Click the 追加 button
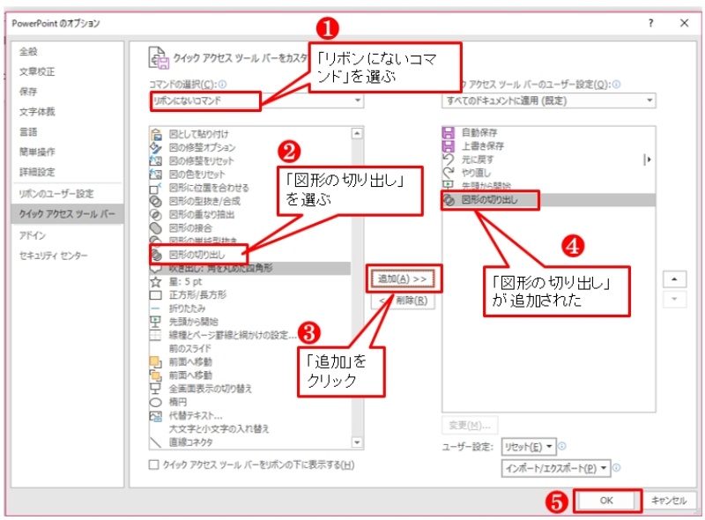Screen dimensions: 705x520 pos(402,279)
